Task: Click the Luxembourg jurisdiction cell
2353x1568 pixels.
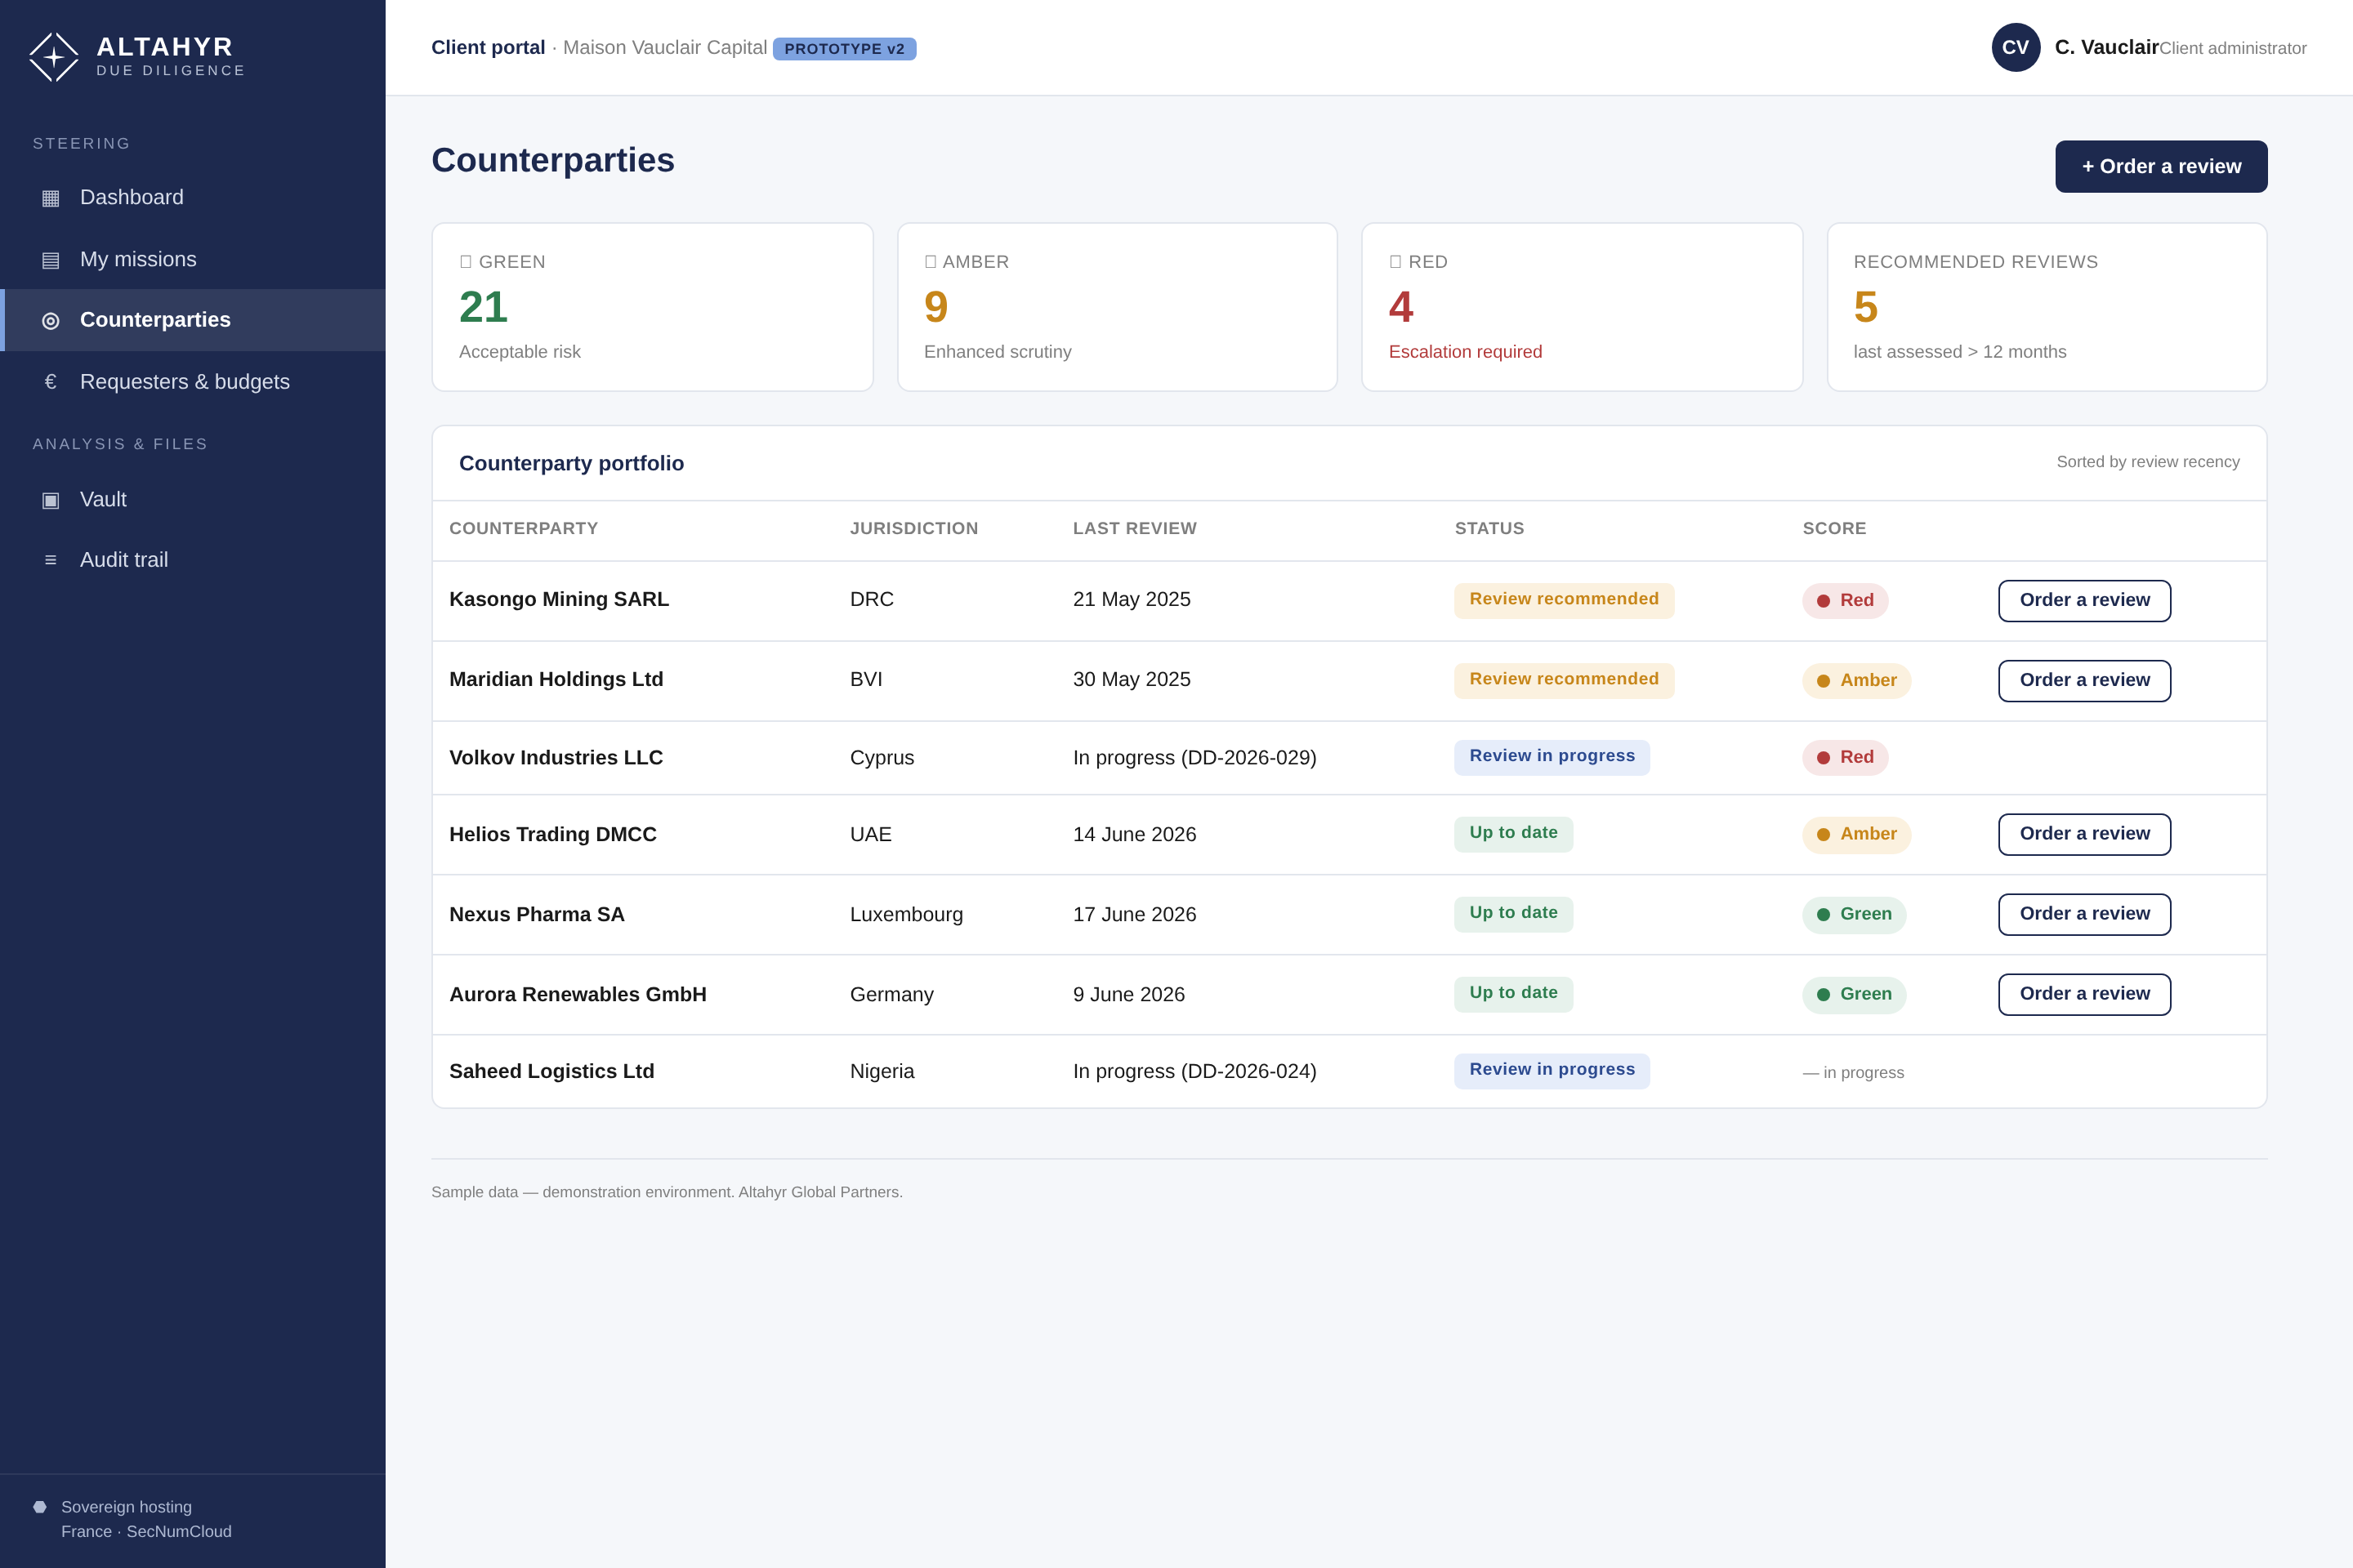Action: (x=906, y=914)
